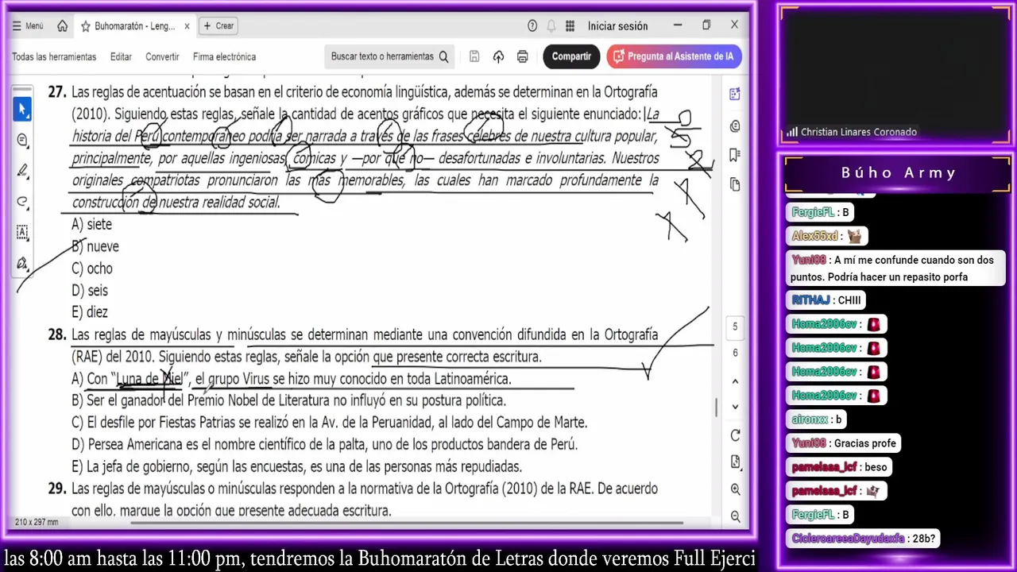1017x572 pixels.
Task: Open the page thumbnails panel icon
Action: coord(735,184)
